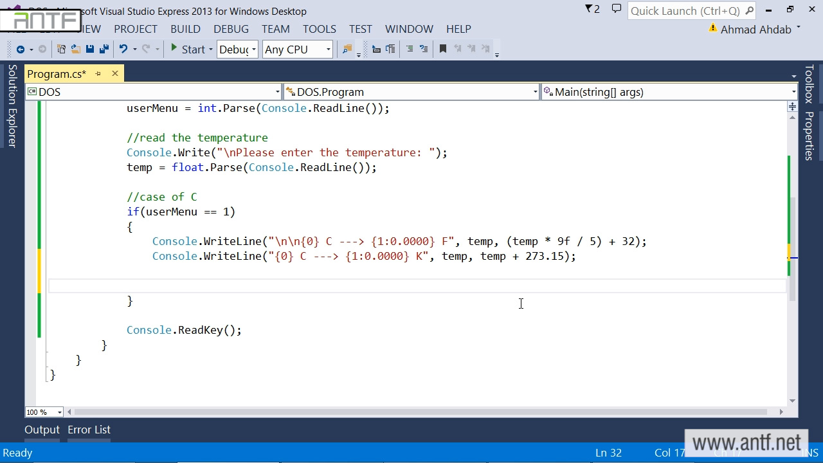Image resolution: width=823 pixels, height=463 pixels.
Task: Click the Find in Files icon
Action: (x=347, y=50)
